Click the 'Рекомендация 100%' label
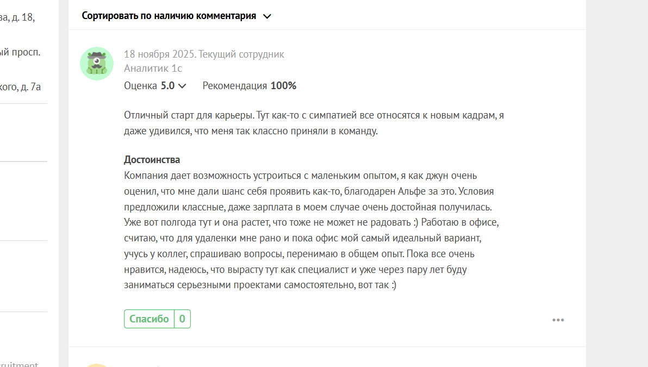This screenshot has width=648, height=367. pos(249,86)
